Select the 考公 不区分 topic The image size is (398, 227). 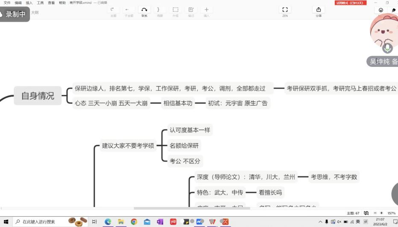(x=185, y=161)
